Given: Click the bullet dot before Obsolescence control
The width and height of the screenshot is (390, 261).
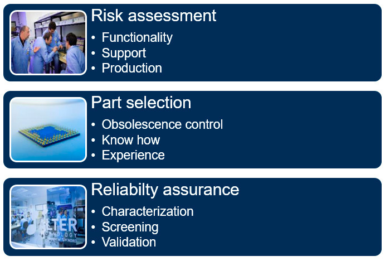Looking at the screenshot, I should point(93,124).
